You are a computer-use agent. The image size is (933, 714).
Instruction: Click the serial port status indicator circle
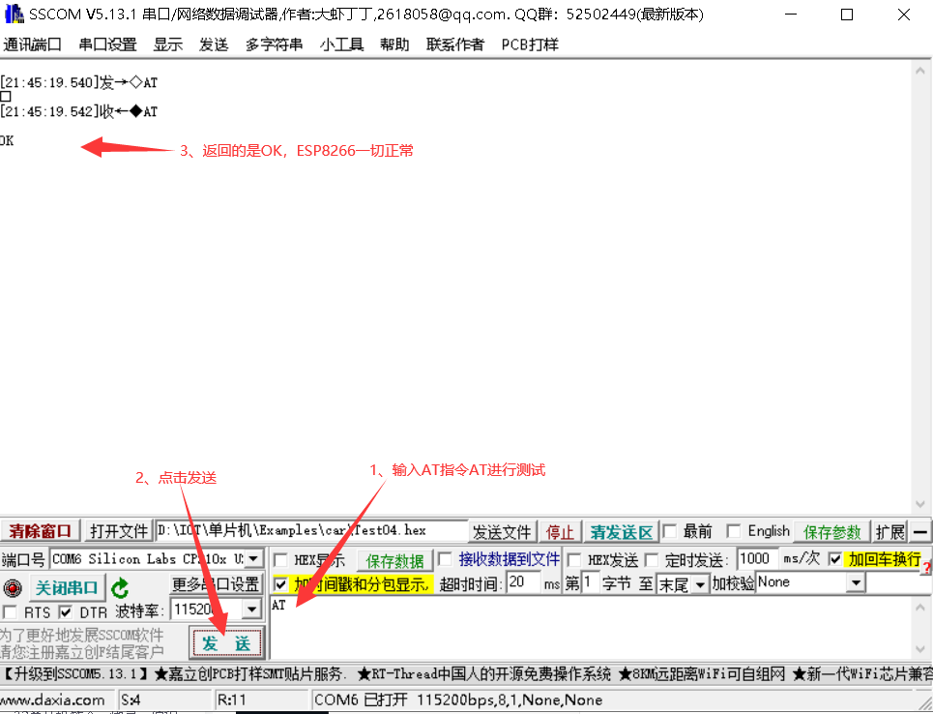(11, 585)
